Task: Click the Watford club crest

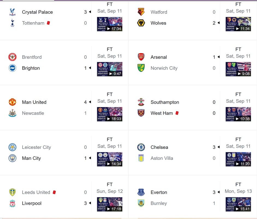Action: pyautogui.click(x=141, y=12)
